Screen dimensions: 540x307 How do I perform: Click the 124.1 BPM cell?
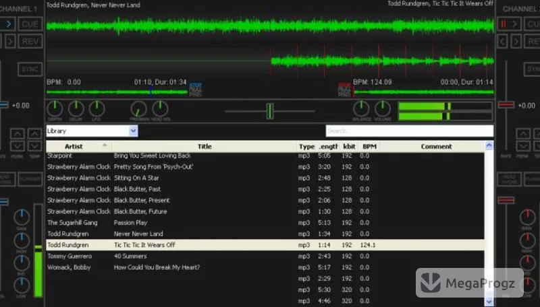click(x=368, y=245)
